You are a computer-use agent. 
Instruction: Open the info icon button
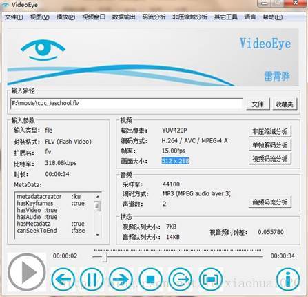pos(288,280)
